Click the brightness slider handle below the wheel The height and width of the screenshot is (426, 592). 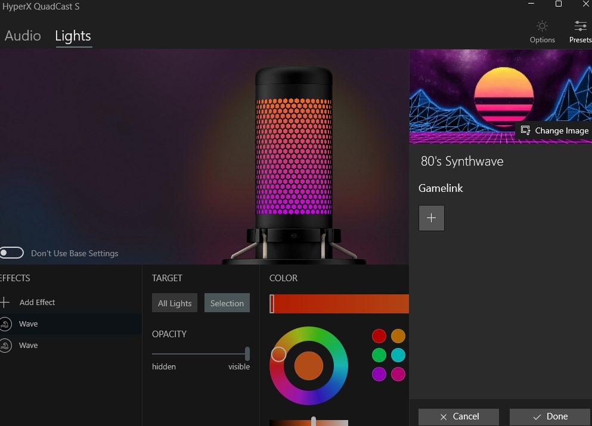(314, 421)
